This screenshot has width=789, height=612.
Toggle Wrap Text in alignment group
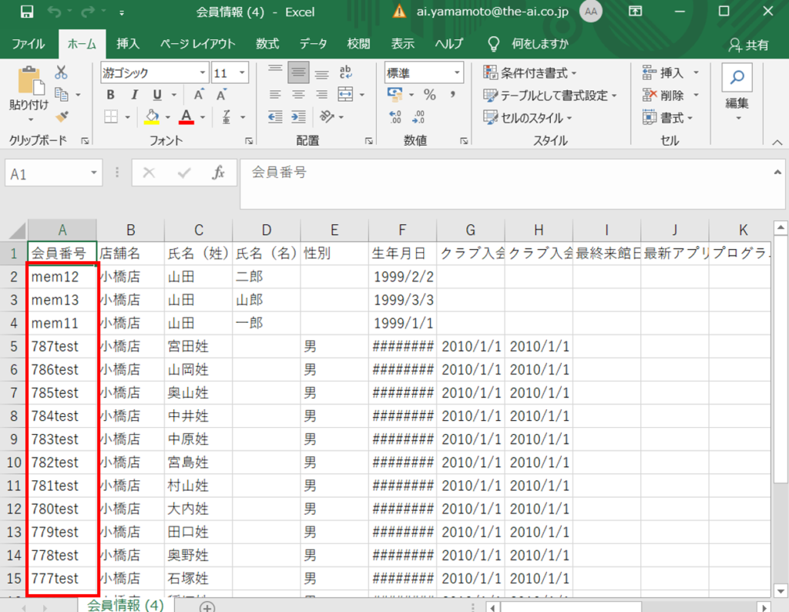point(345,73)
